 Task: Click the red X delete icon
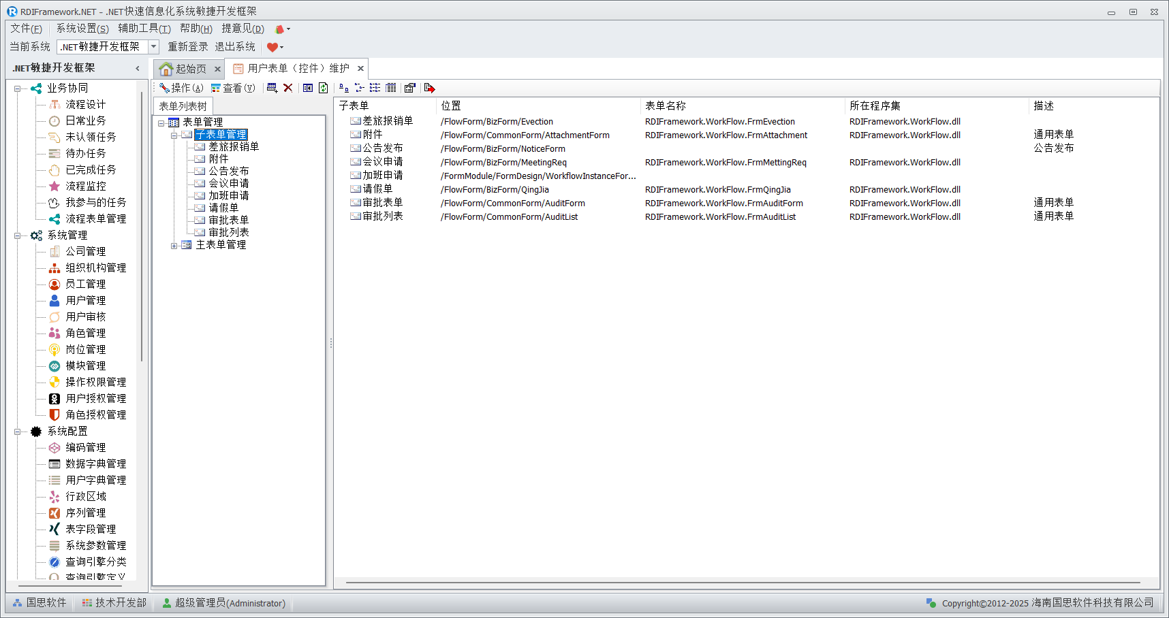288,88
